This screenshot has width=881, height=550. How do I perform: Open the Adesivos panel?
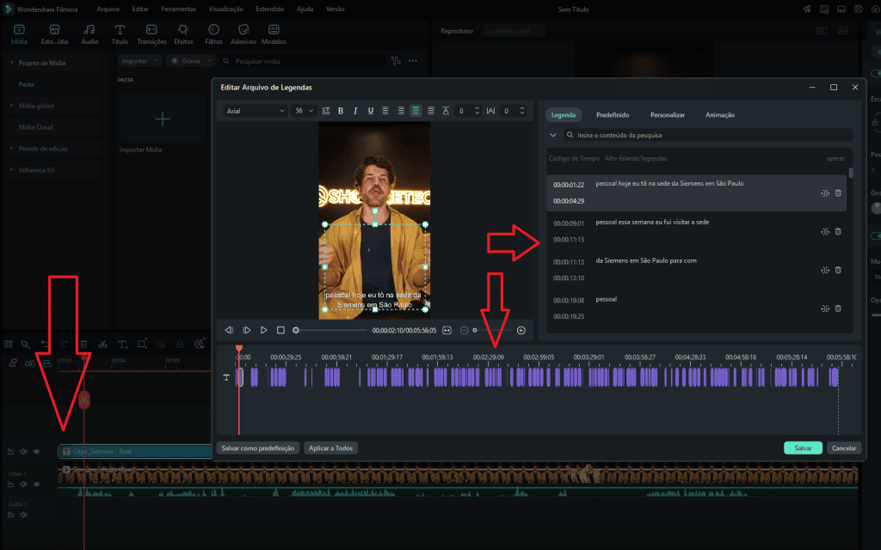click(x=243, y=33)
